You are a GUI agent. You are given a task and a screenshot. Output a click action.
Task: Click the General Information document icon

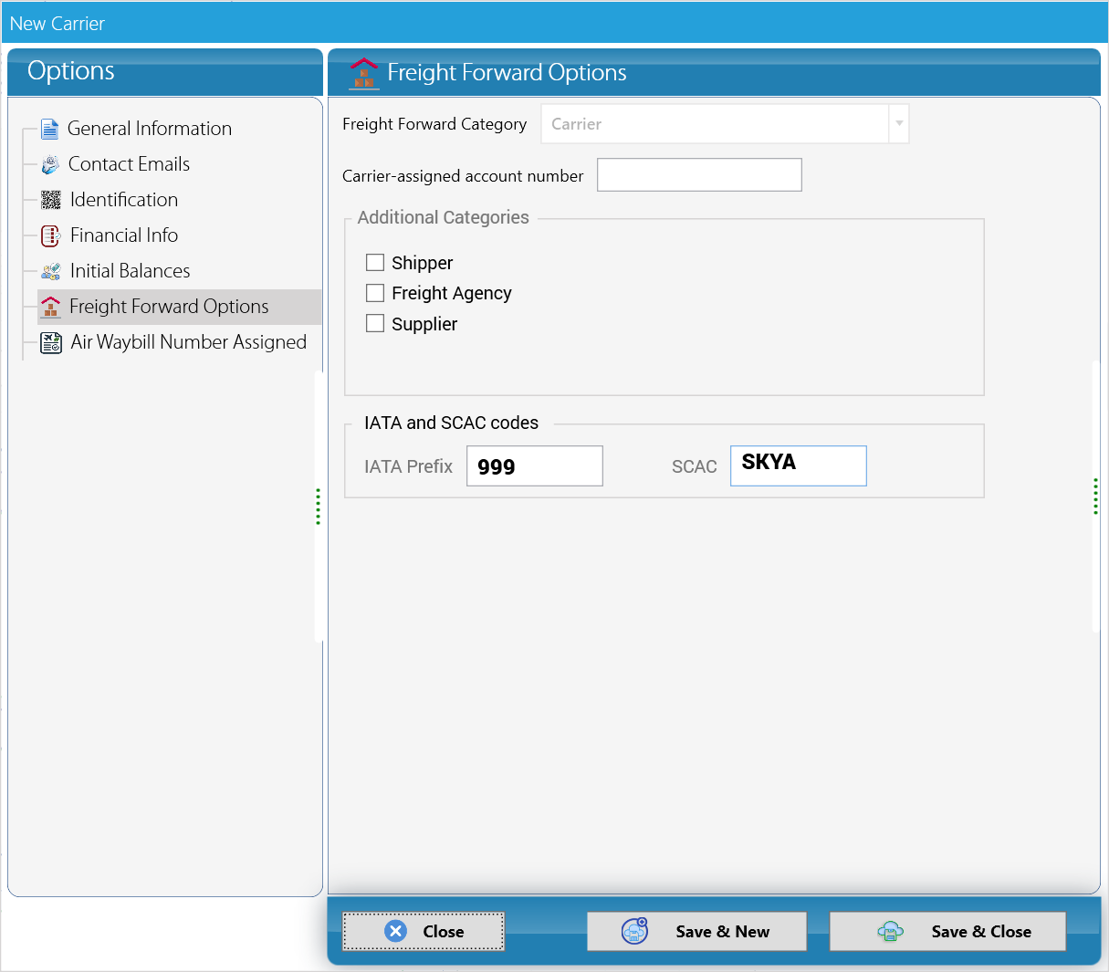(x=50, y=129)
